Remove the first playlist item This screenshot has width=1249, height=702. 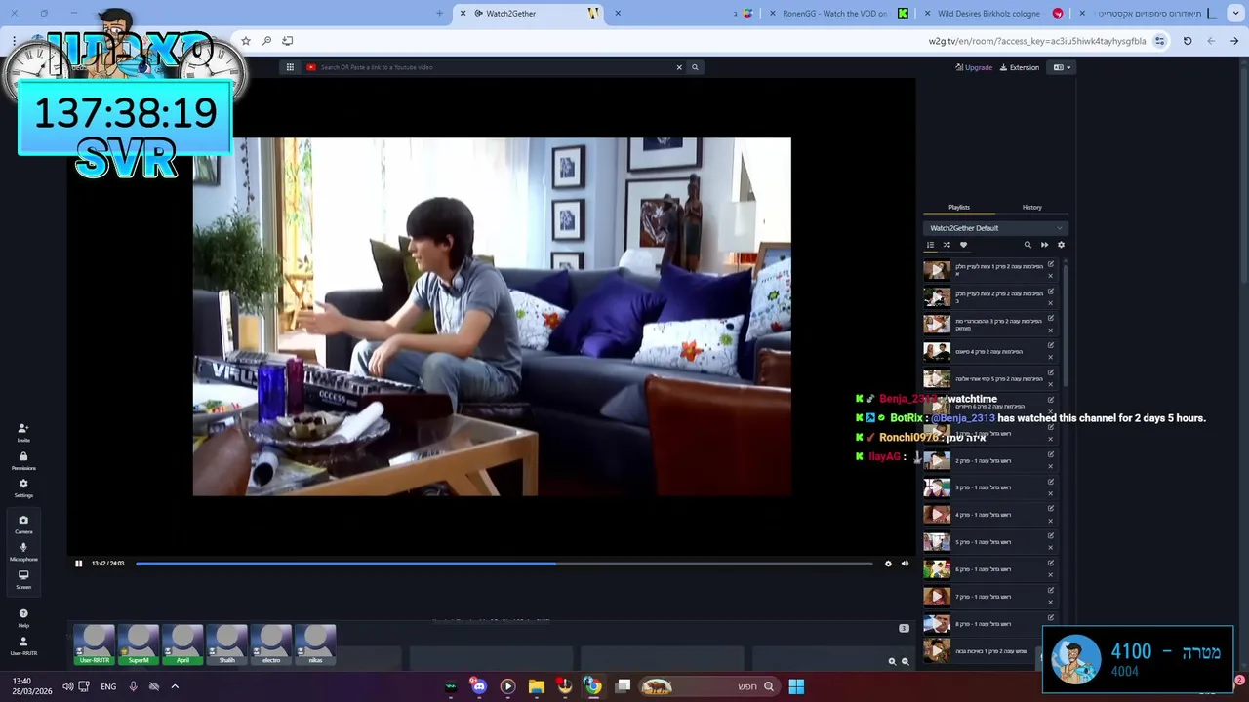1051,276
